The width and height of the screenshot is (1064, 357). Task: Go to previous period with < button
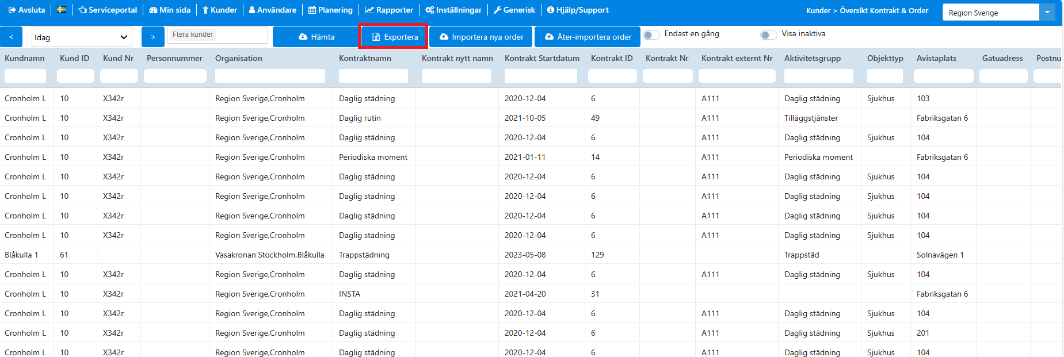point(11,37)
